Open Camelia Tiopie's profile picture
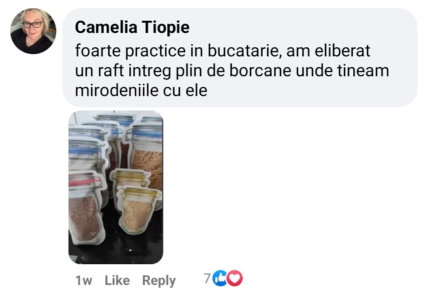This screenshot has width=429, height=293. coord(33,31)
